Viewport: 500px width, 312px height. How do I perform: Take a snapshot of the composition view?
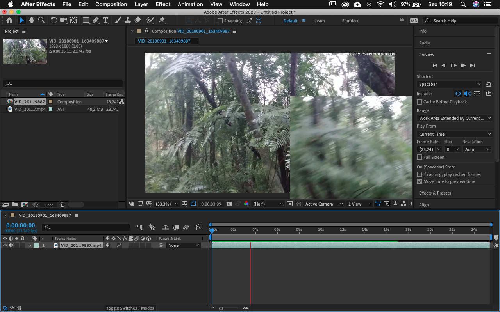click(229, 203)
